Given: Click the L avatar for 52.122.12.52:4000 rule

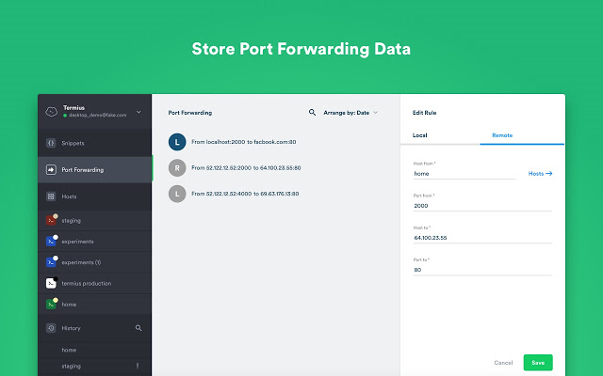Looking at the screenshot, I should coord(177,194).
